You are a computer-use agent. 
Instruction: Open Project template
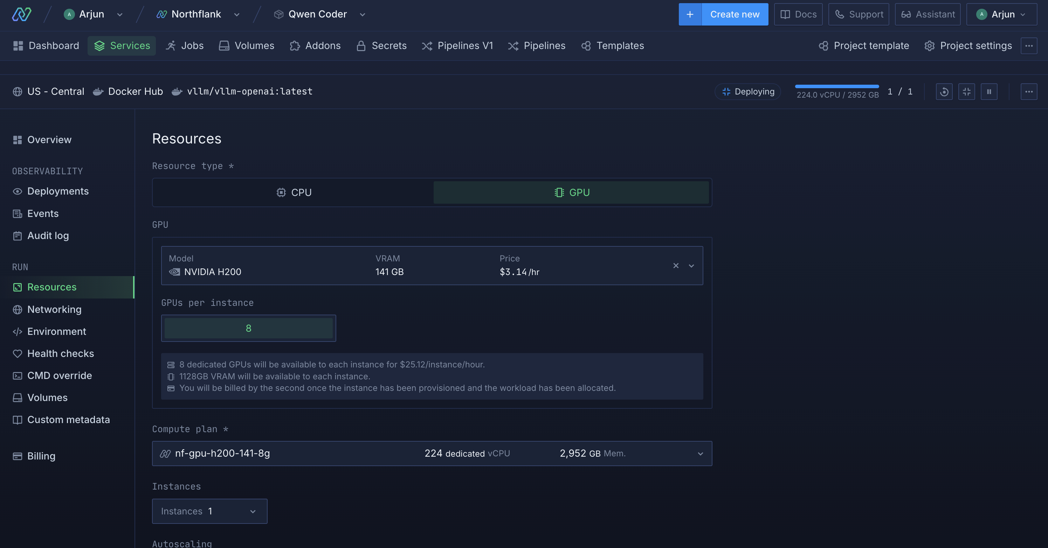(x=864, y=45)
